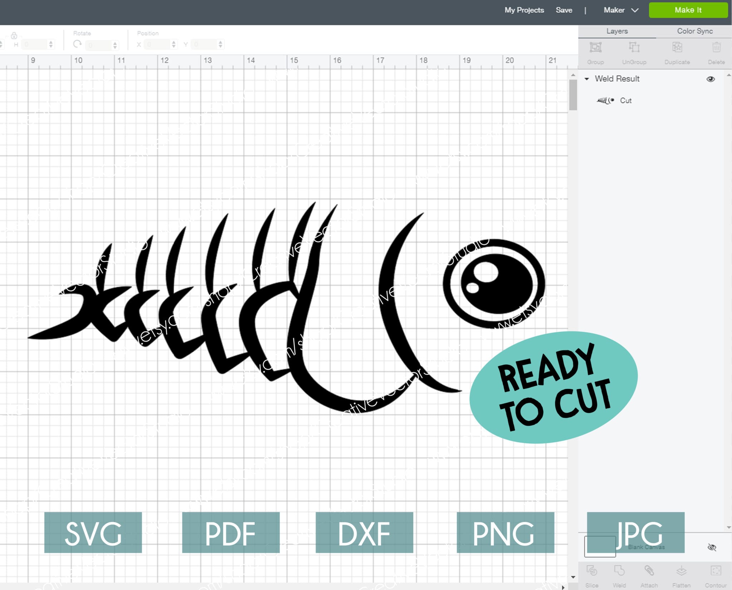Screen dimensions: 732x590
Task: Click the fish eye shape on canvas
Action: pyautogui.click(x=494, y=284)
